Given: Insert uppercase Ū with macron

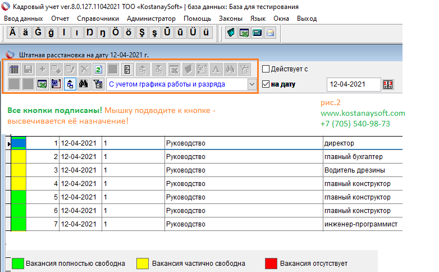Looking at the screenshot, I should 167,33.
